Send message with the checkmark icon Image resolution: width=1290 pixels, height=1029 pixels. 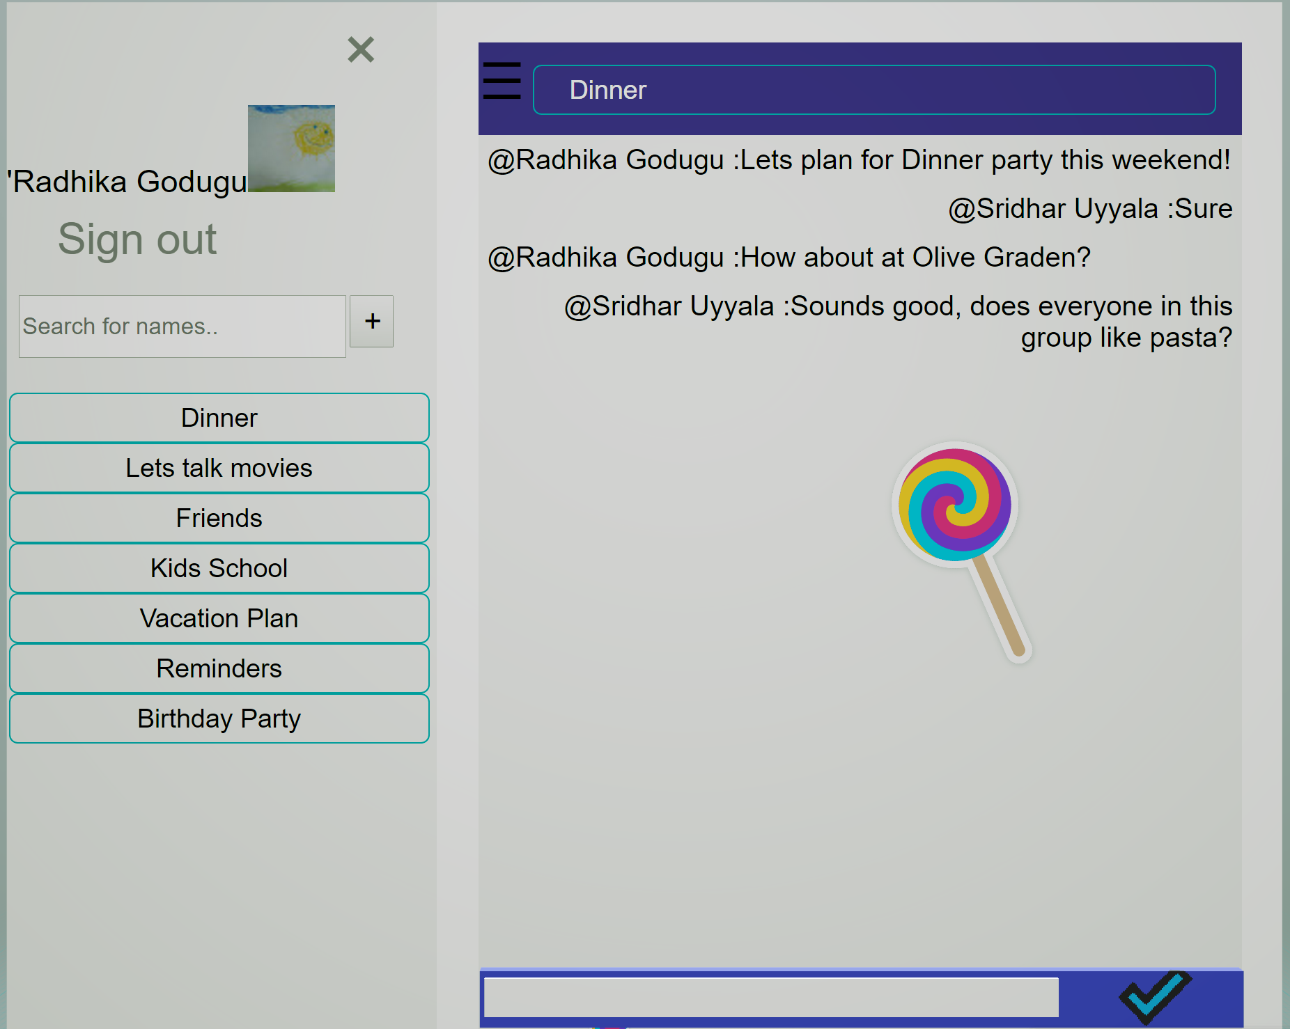click(x=1154, y=996)
